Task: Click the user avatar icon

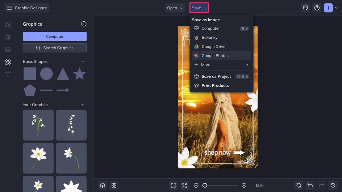Action: [328, 8]
